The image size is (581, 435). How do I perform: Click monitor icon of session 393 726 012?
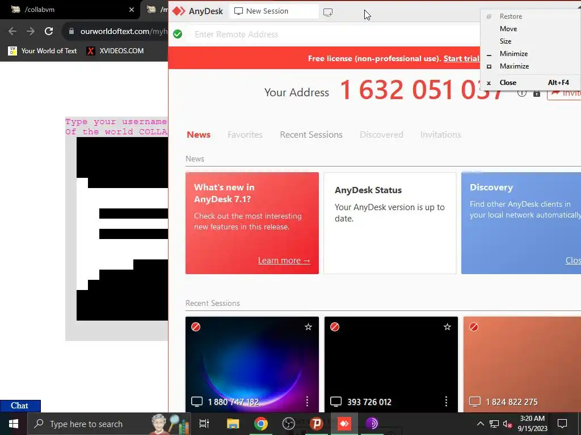[x=336, y=402]
